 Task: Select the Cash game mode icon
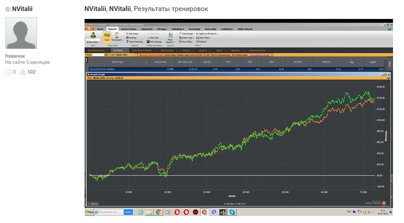tap(107, 37)
